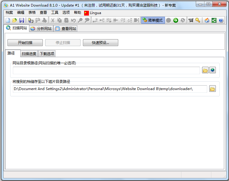The width and height of the screenshot is (229, 181).
Task: Click the open project folder icon
Action: click(x=15, y=20)
